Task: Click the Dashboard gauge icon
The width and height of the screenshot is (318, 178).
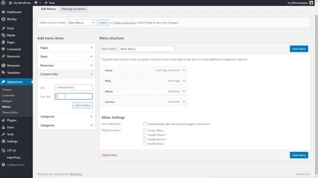Action: [x=3, y=12]
